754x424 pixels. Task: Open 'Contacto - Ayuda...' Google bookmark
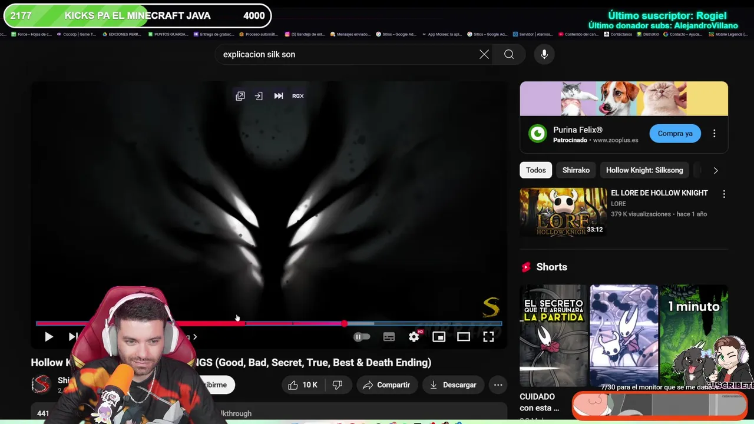[x=683, y=34]
